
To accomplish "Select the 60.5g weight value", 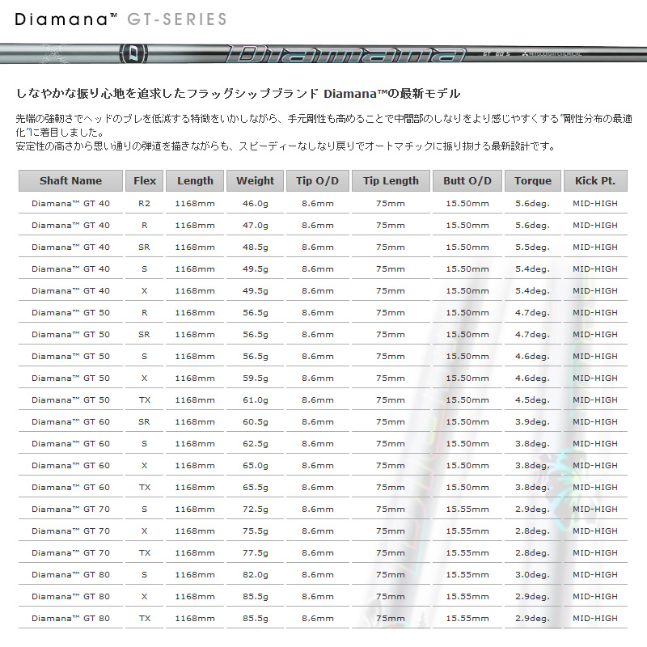I will point(256,422).
